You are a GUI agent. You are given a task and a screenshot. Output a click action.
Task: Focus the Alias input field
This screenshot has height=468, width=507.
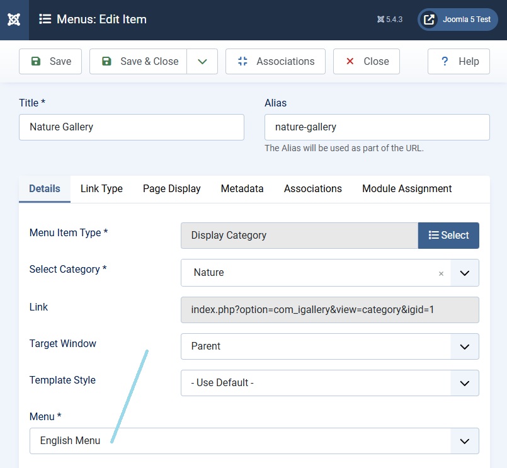(377, 127)
